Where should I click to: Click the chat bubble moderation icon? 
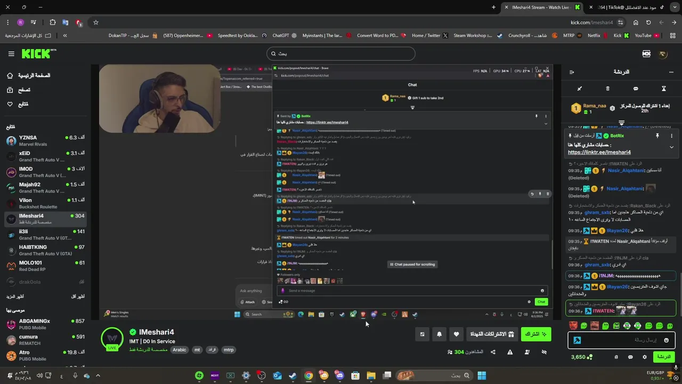point(636,89)
